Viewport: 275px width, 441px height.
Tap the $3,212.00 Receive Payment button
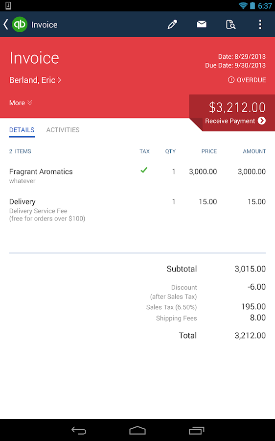tap(232, 113)
